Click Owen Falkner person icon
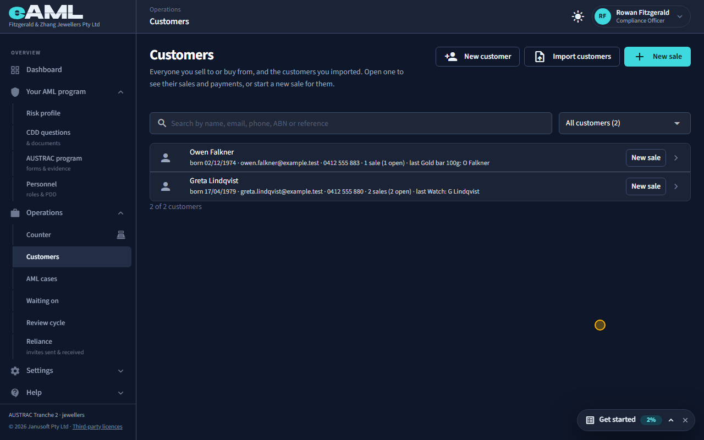 (166, 158)
